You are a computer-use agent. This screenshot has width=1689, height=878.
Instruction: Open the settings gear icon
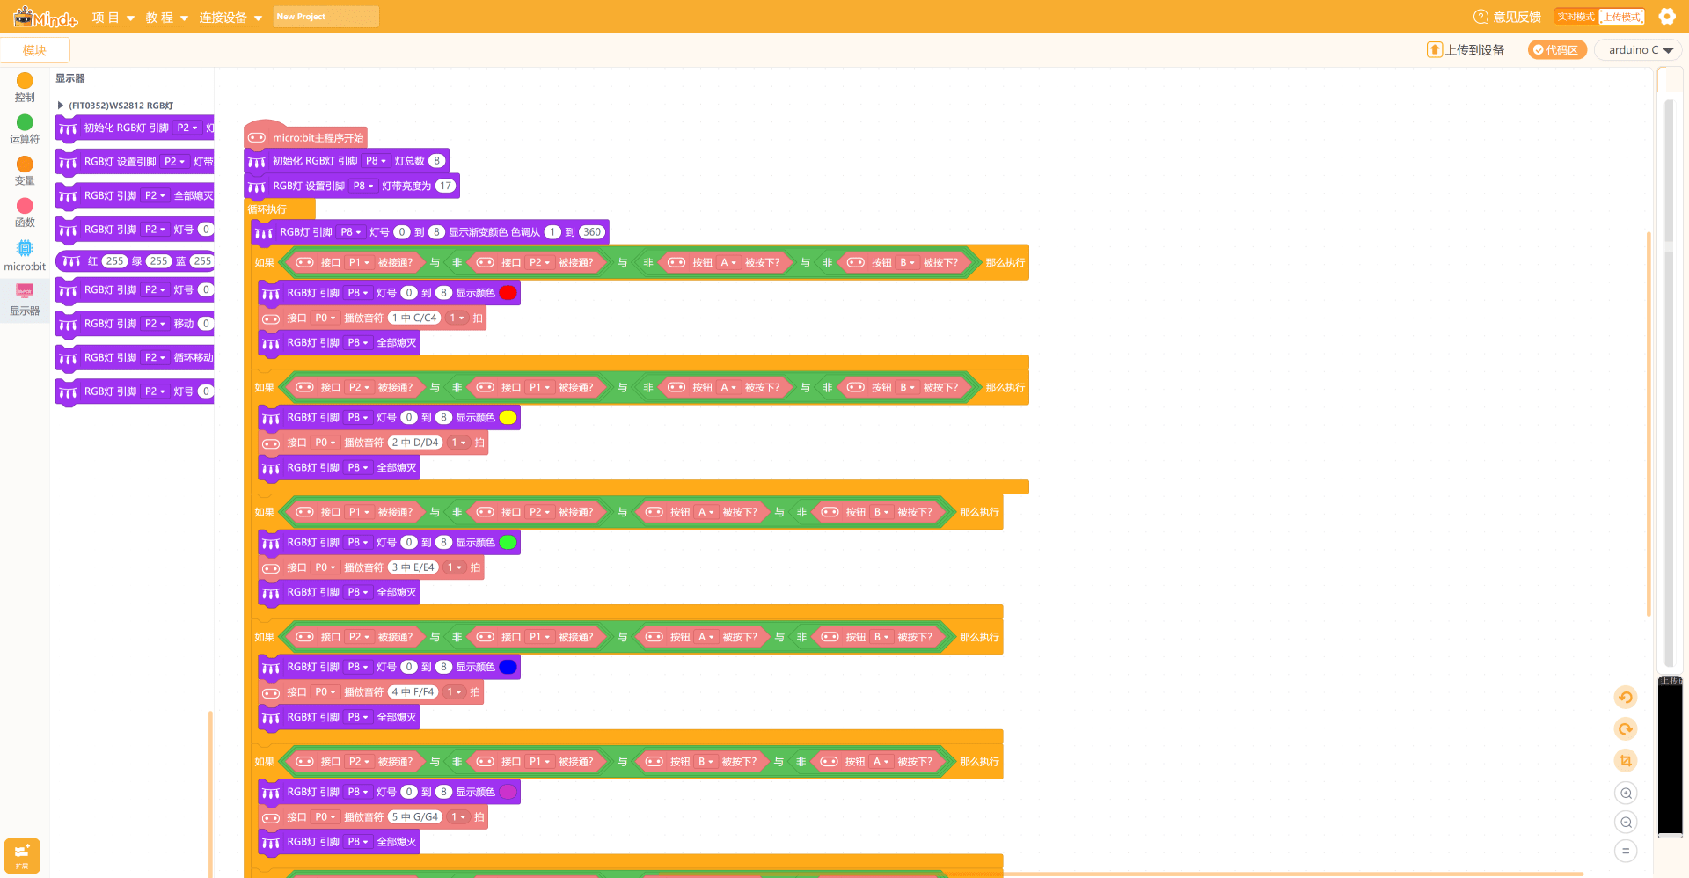pyautogui.click(x=1667, y=17)
